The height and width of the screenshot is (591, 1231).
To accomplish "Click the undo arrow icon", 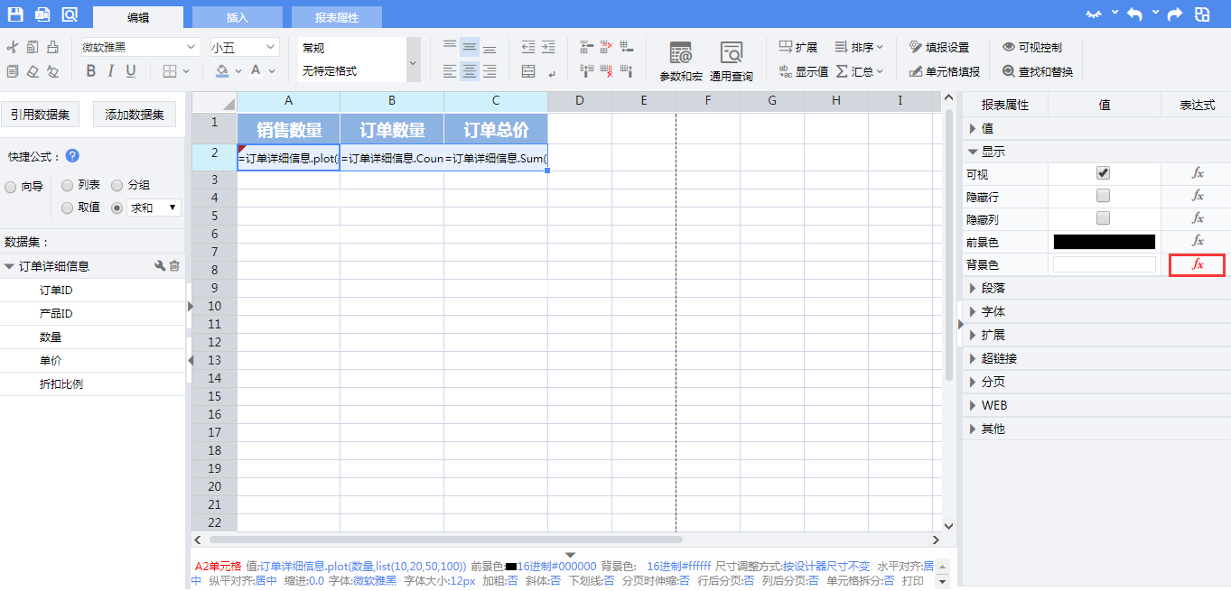I will coord(1135,14).
